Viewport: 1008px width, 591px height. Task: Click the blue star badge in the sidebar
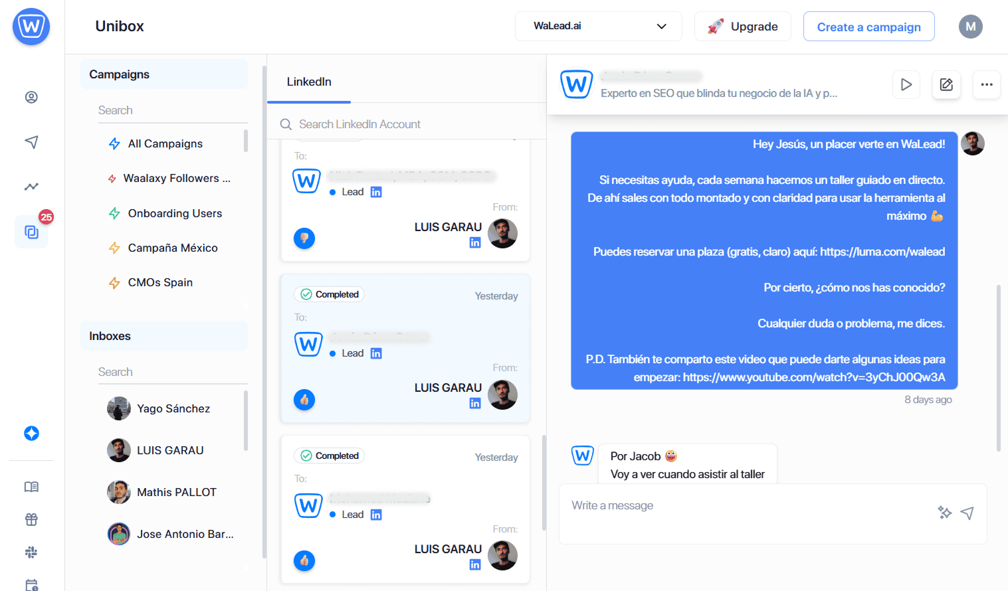point(31,434)
